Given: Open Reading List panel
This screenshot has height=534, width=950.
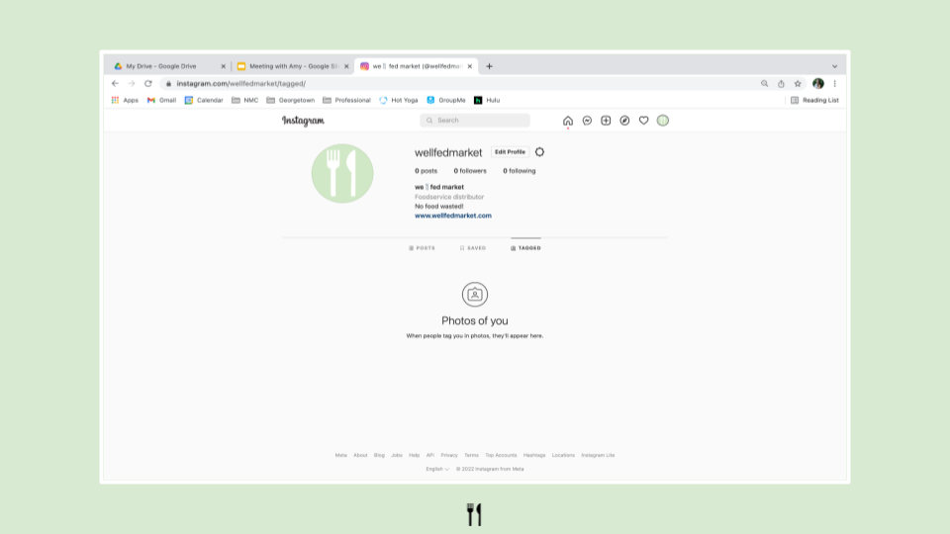Looking at the screenshot, I should click(x=814, y=100).
